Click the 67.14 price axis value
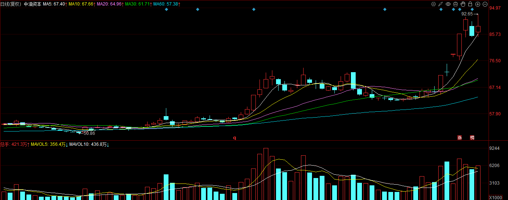 [496, 88]
